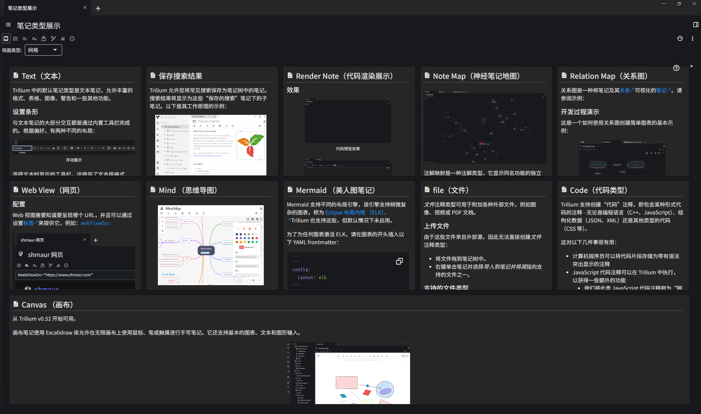
Task: Show the note info circle icon
Action: pyautogui.click(x=72, y=39)
